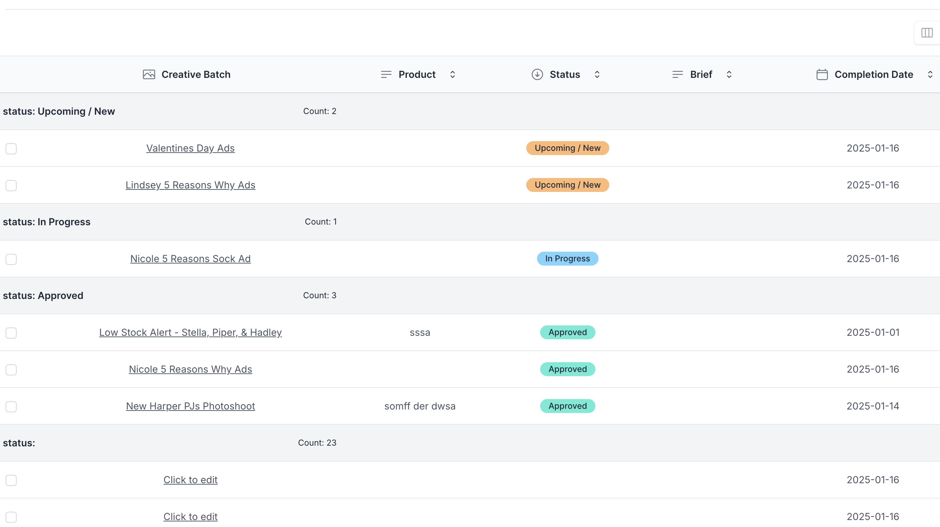This screenshot has height=527, width=940.
Task: Click the Approved badge for Nicole 5 Reasons Why Ads
Action: [x=567, y=369]
